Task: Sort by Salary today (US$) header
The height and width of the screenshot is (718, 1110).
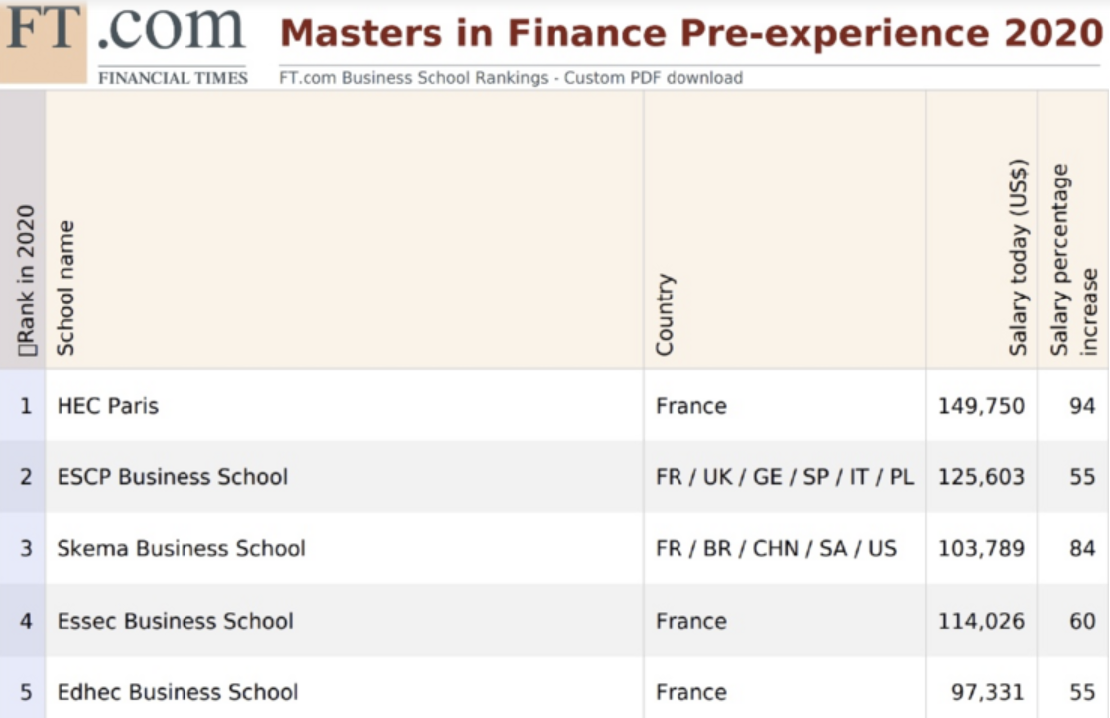Action: click(1019, 258)
